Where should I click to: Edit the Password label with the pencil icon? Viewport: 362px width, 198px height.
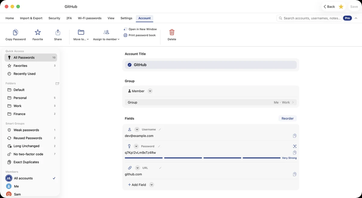tap(158, 146)
